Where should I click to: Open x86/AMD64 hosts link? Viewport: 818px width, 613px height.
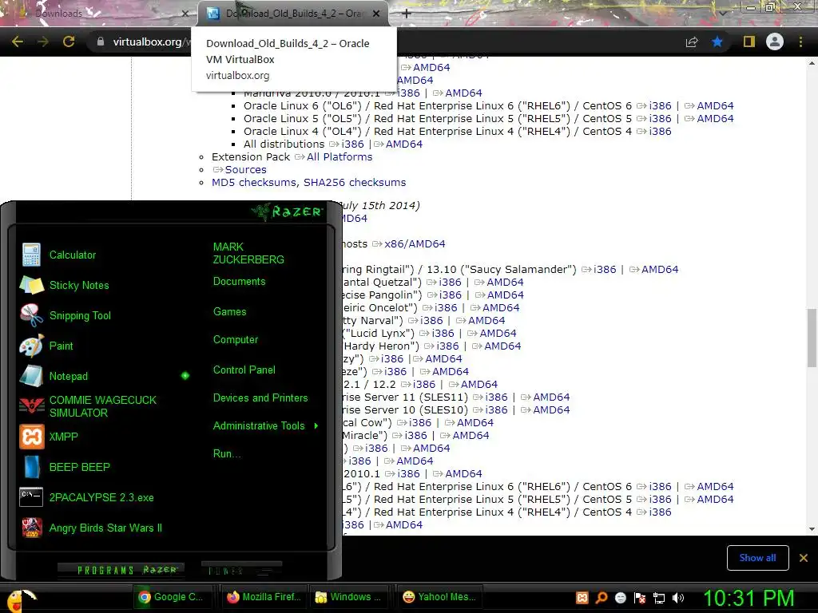click(415, 244)
